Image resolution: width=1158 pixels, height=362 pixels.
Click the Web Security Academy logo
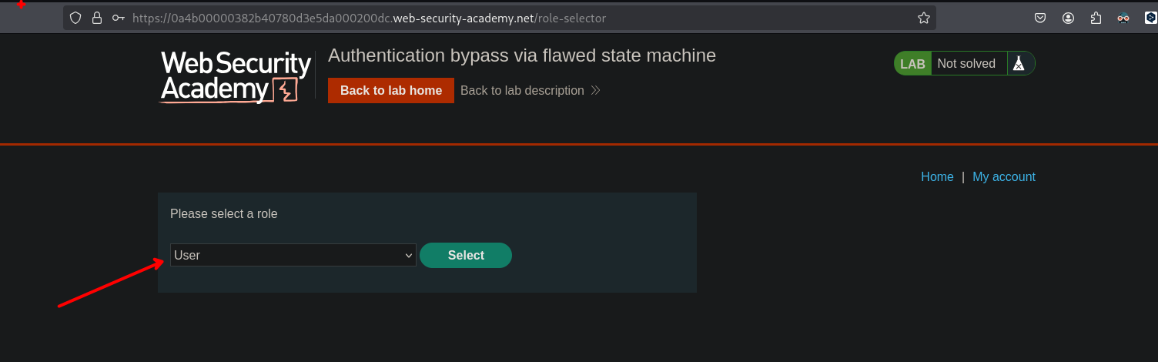pyautogui.click(x=236, y=77)
